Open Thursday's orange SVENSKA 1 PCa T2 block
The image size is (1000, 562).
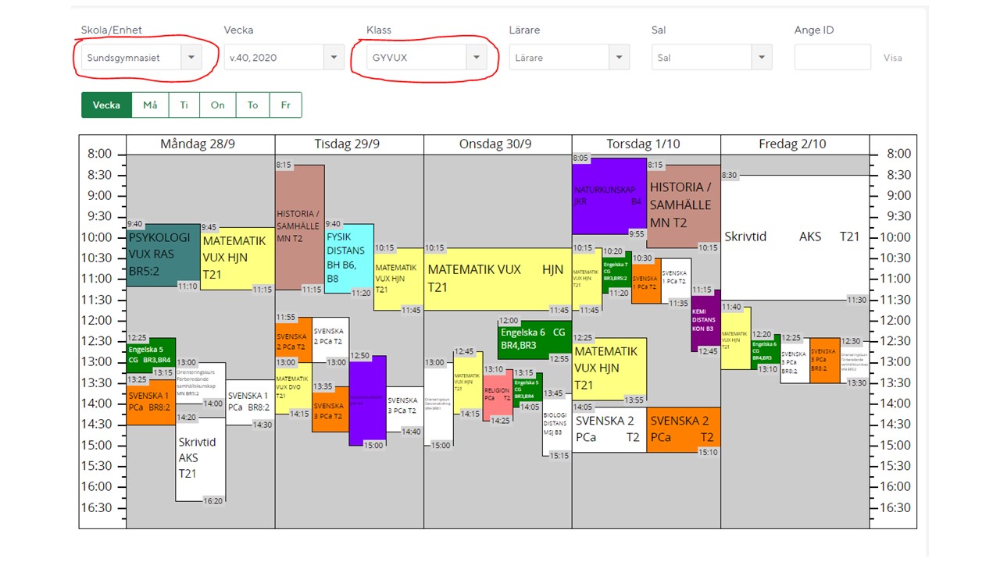(646, 280)
